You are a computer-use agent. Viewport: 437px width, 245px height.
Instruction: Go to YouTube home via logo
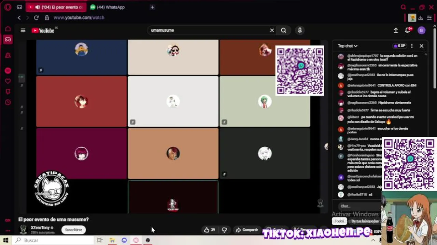coord(43,30)
